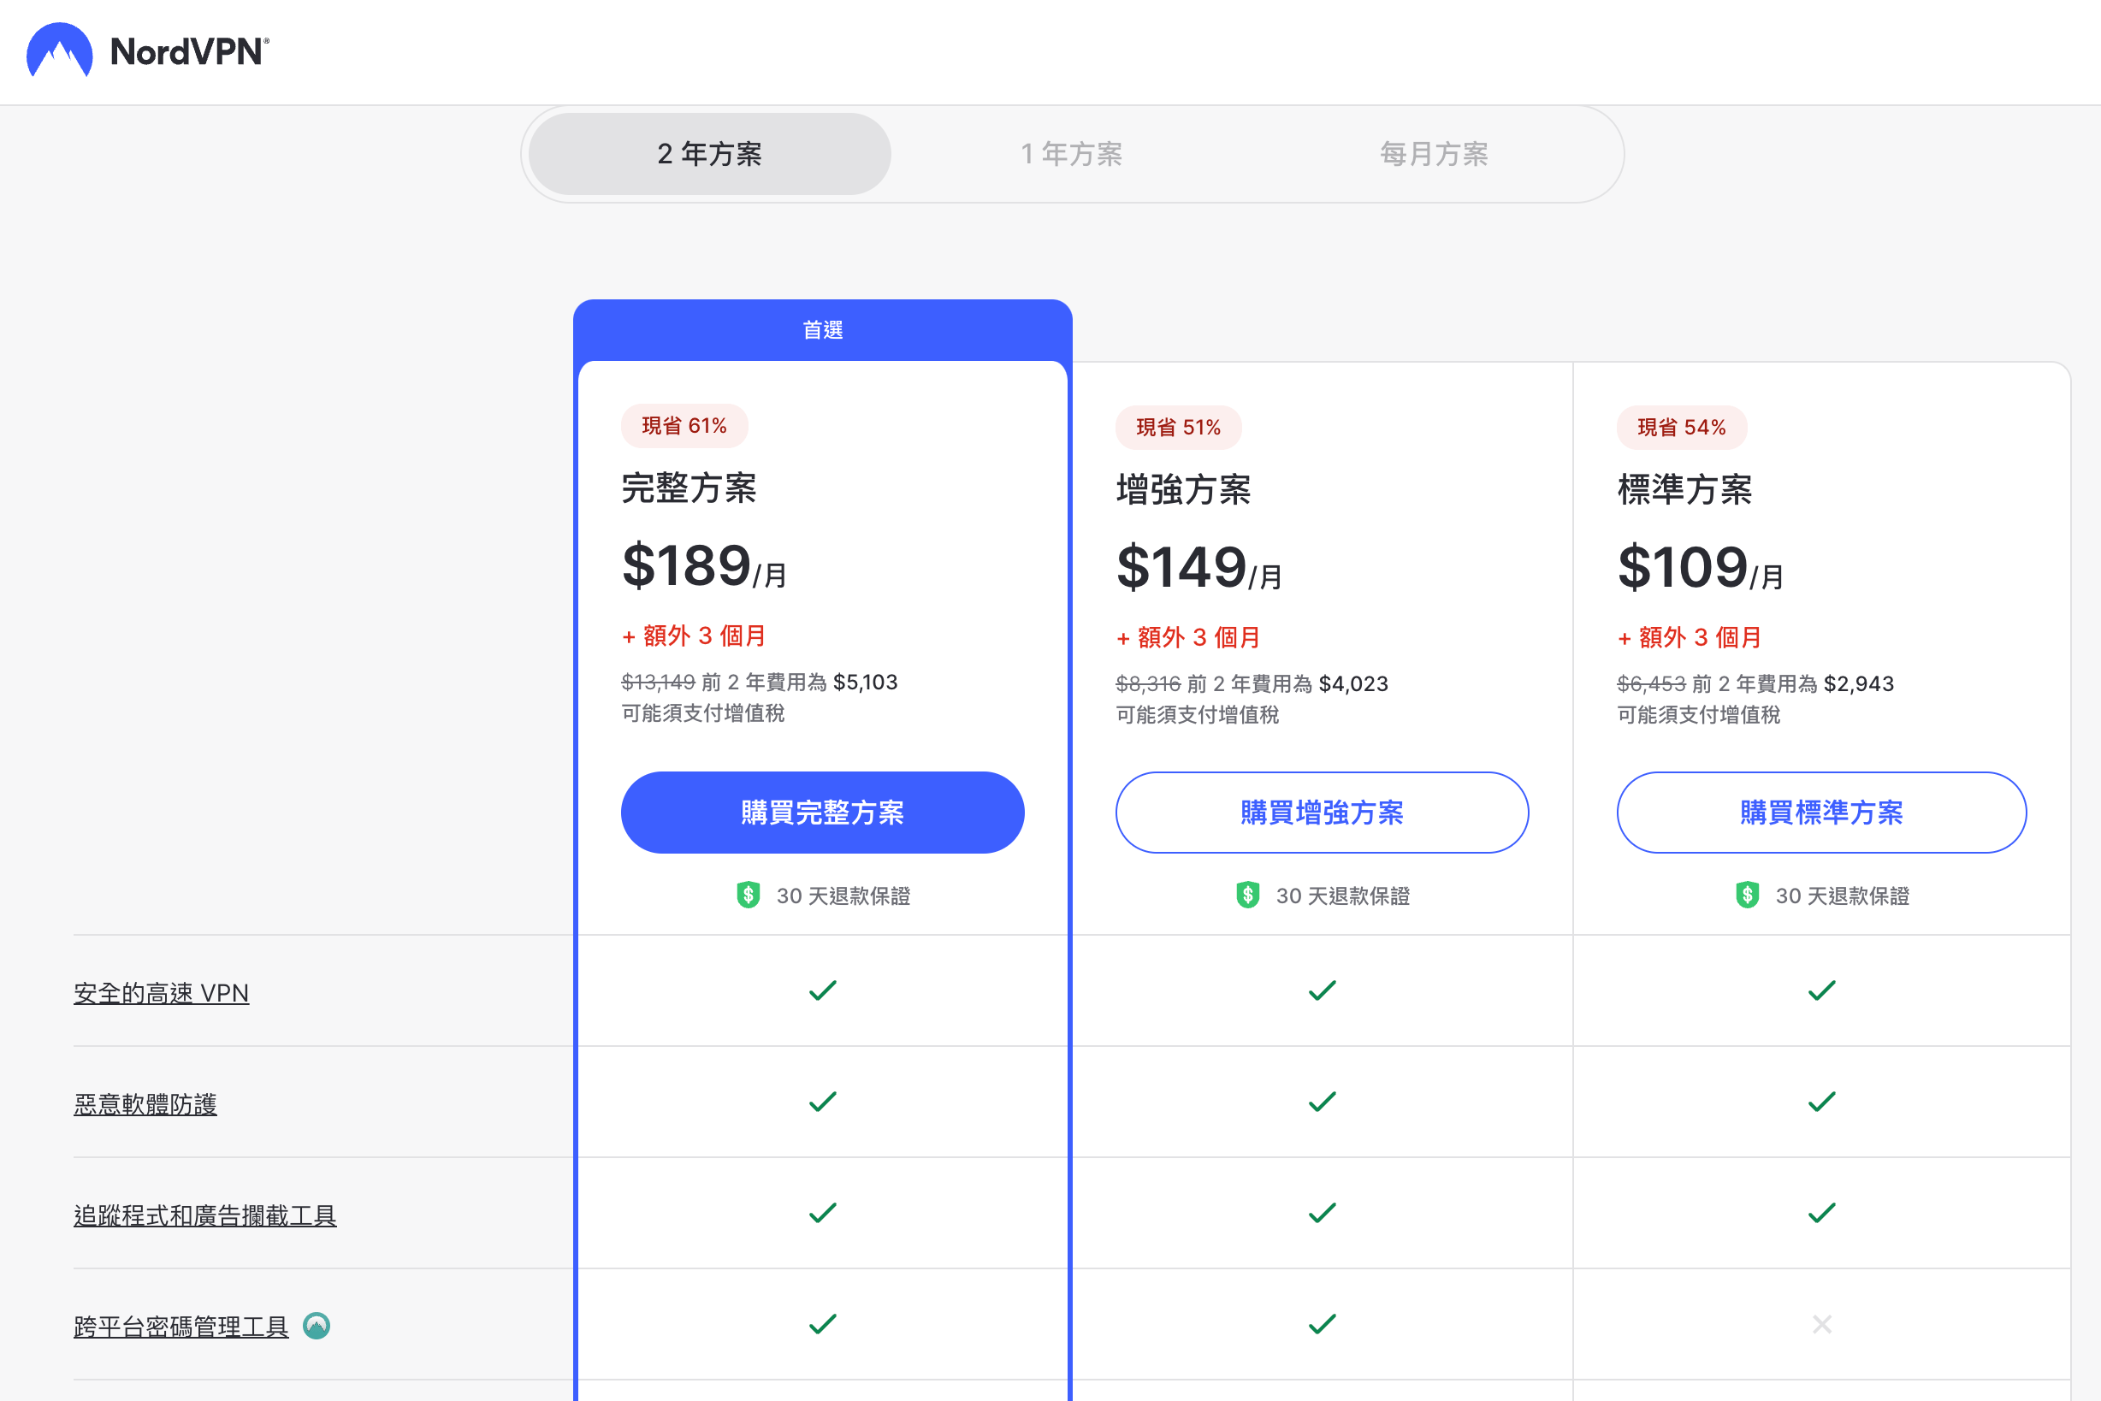Open the 安全的高速 VPN link
The height and width of the screenshot is (1401, 2101).
[x=161, y=993]
